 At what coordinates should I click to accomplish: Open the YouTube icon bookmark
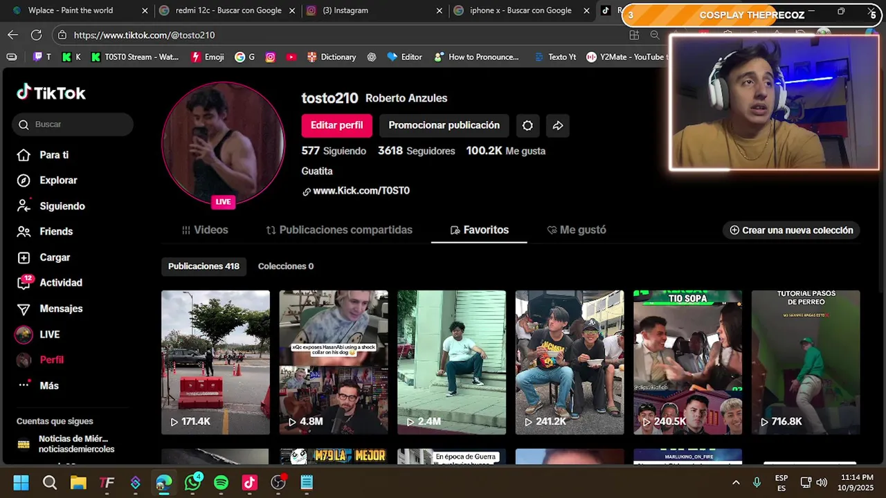click(x=291, y=57)
